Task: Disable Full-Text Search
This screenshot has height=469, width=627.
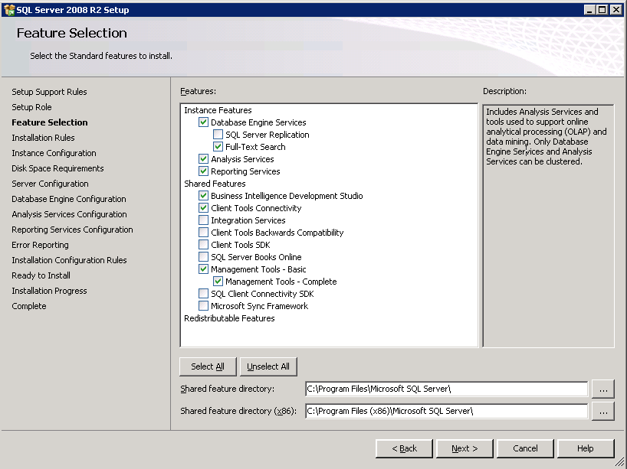Action: pos(218,146)
